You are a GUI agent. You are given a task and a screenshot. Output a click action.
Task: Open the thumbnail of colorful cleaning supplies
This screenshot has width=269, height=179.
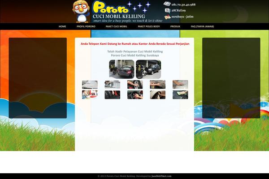point(90,95)
